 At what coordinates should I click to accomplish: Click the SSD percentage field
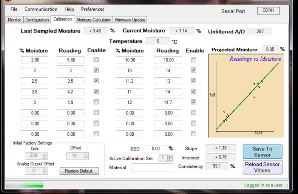155,149
